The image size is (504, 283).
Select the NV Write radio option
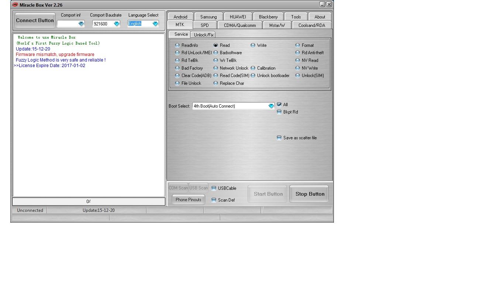[x=307, y=68]
